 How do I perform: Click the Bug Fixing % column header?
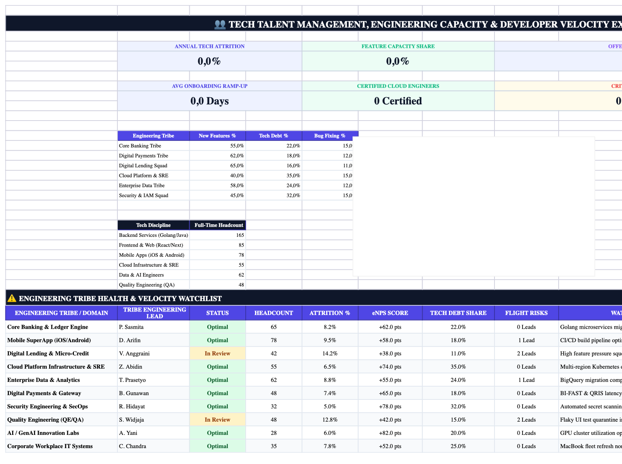point(330,136)
